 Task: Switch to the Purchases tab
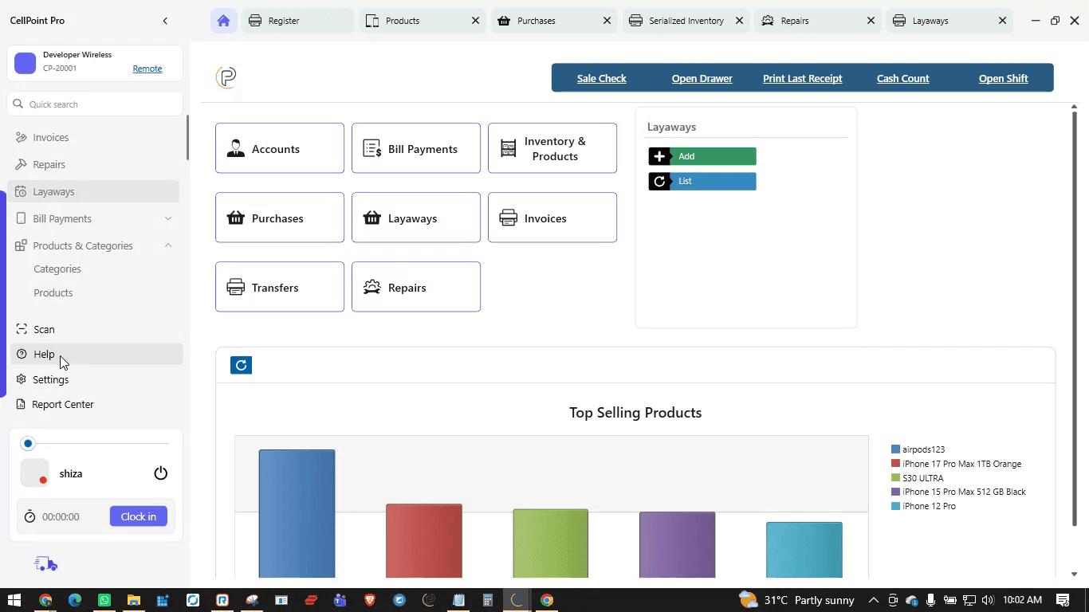[554, 21]
